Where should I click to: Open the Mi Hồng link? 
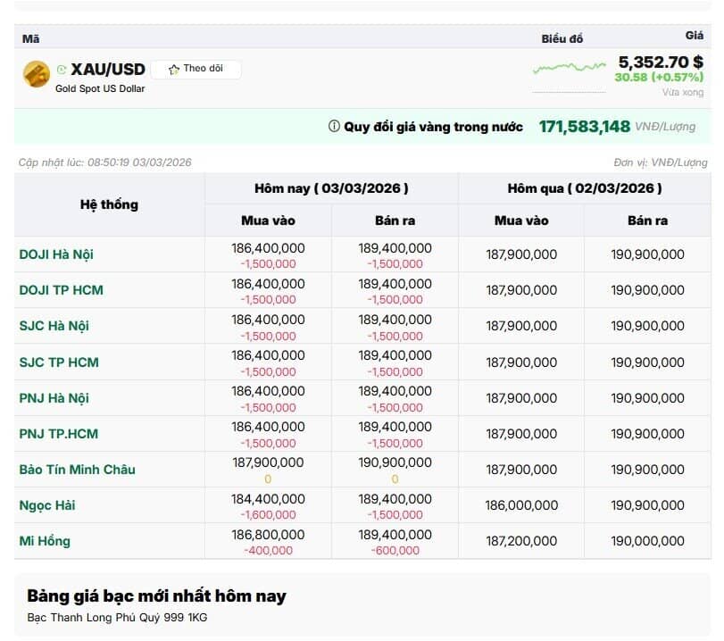[45, 541]
